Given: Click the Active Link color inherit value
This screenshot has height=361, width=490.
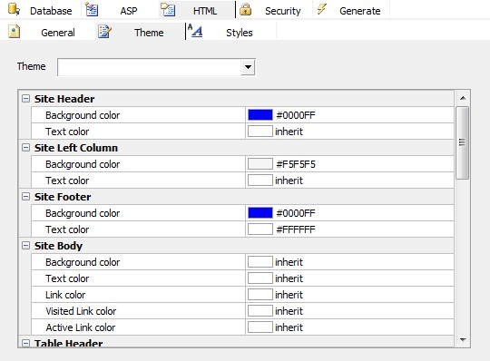Looking at the screenshot, I should pos(289,327).
